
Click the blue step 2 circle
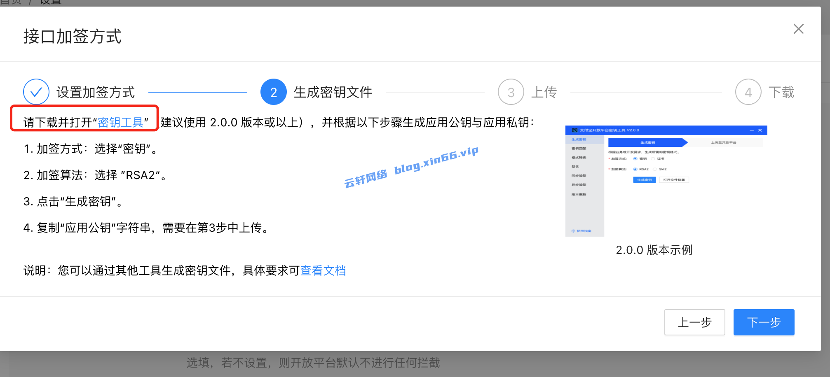[274, 92]
